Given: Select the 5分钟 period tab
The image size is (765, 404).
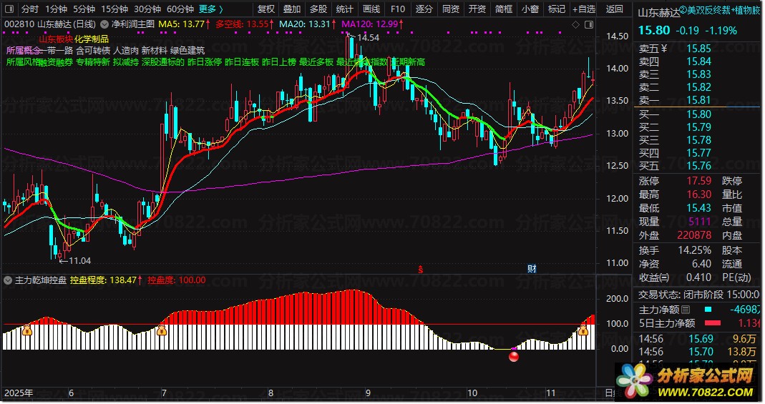Looking at the screenshot, I should 84,9.
